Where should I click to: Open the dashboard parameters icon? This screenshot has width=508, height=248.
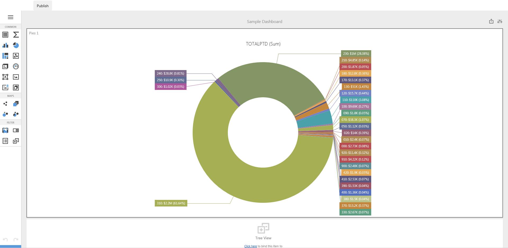[x=500, y=21]
